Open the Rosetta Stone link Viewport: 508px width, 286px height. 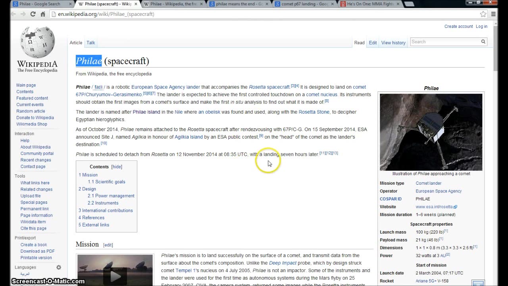(314, 112)
